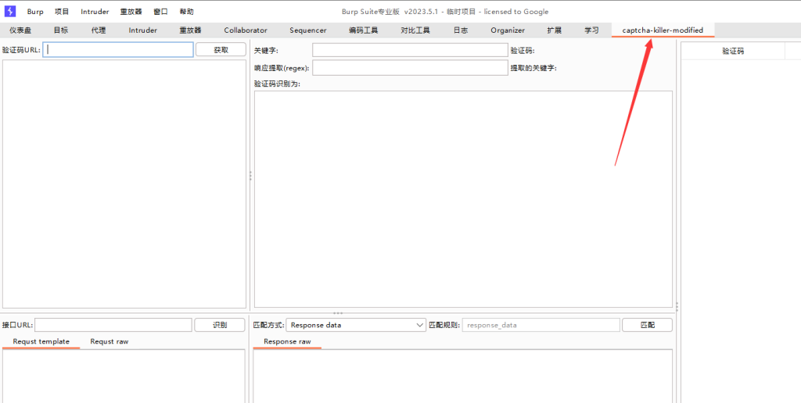Click in the captcha request text area
This screenshot has width=801, height=403.
(x=124, y=184)
